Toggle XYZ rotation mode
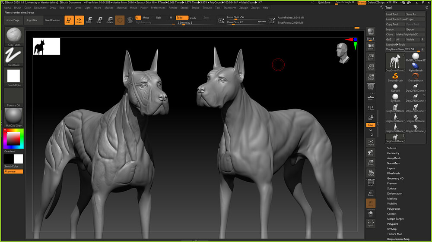Screen dimensions: 432x242 [x=371, y=125]
